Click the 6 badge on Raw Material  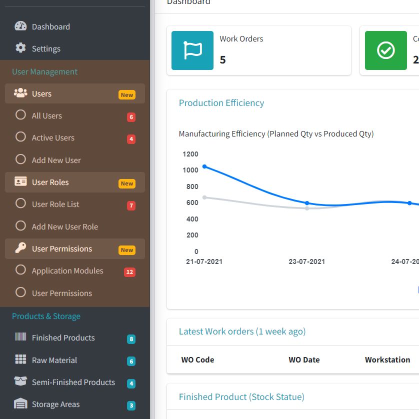pos(131,361)
